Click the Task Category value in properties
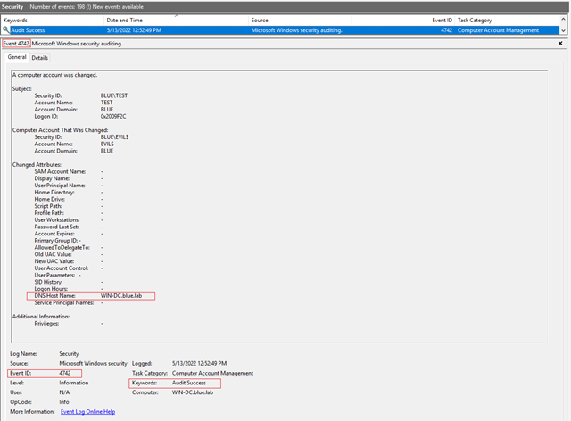 212,373
